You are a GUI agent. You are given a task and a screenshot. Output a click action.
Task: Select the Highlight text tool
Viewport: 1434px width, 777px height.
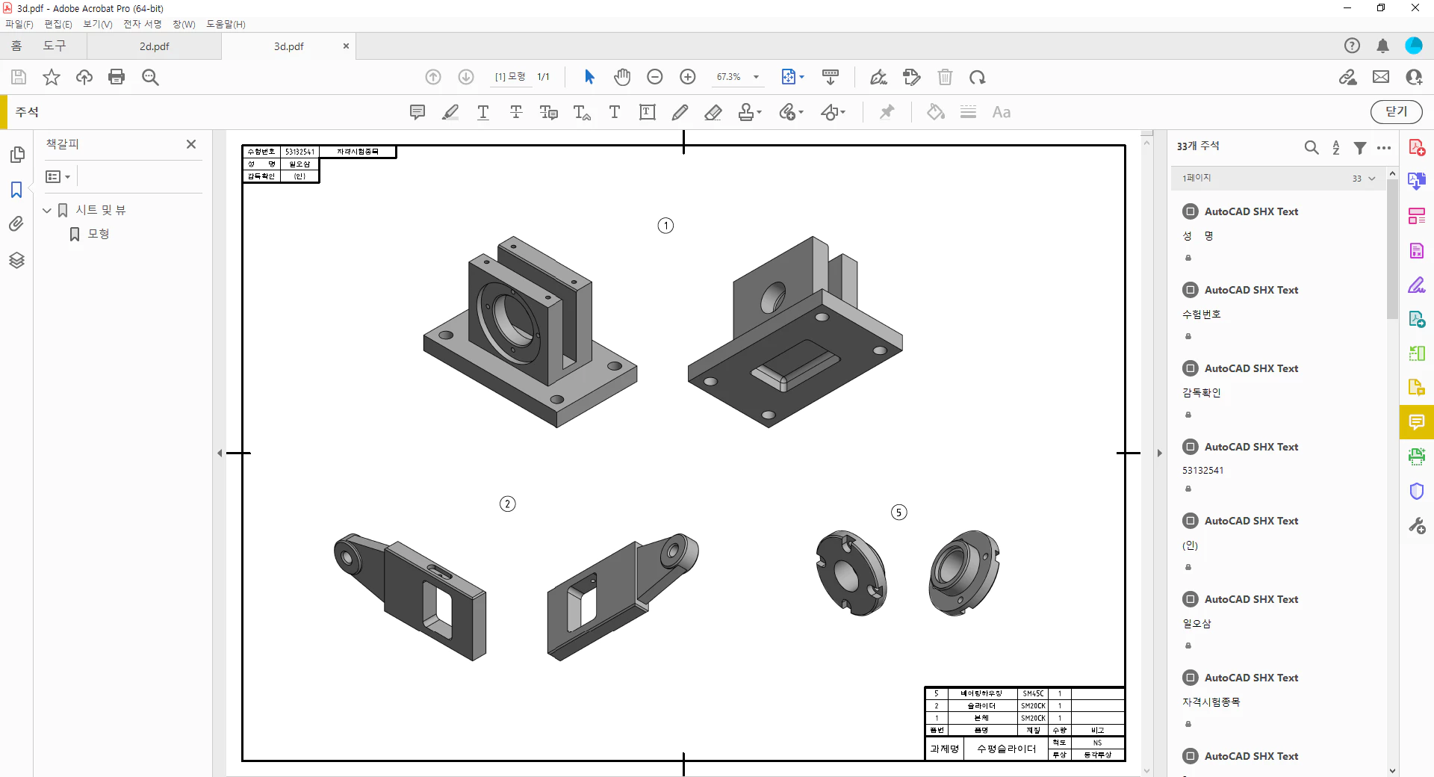point(450,112)
